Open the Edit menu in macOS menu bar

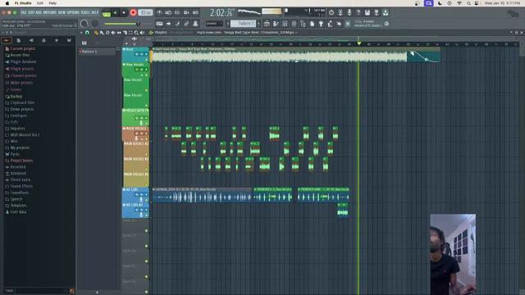tap(40, 3)
